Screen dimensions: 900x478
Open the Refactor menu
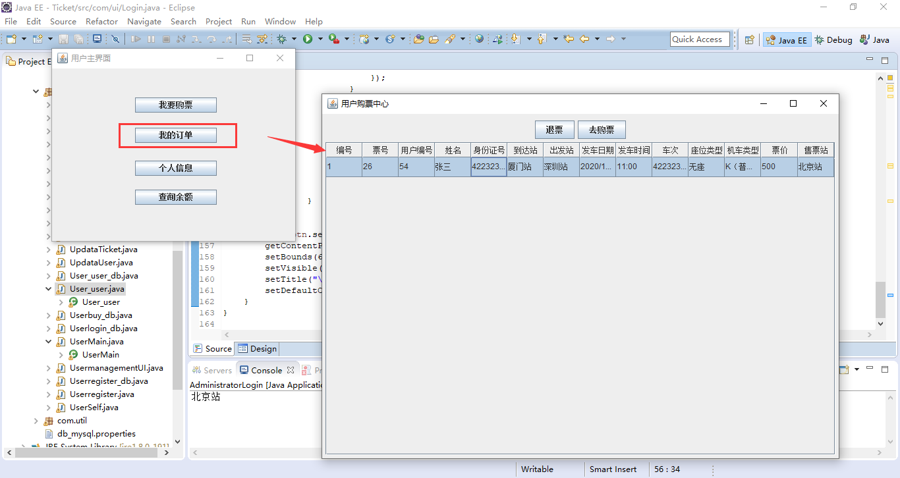[101, 22]
